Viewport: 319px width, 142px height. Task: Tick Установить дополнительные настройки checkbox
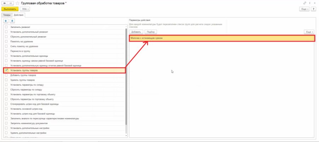click(x=6, y=128)
